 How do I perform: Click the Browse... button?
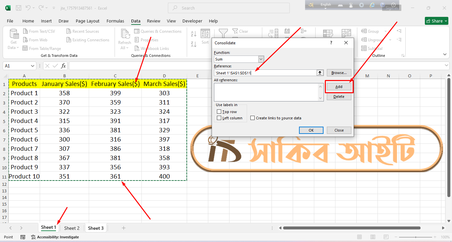(339, 73)
